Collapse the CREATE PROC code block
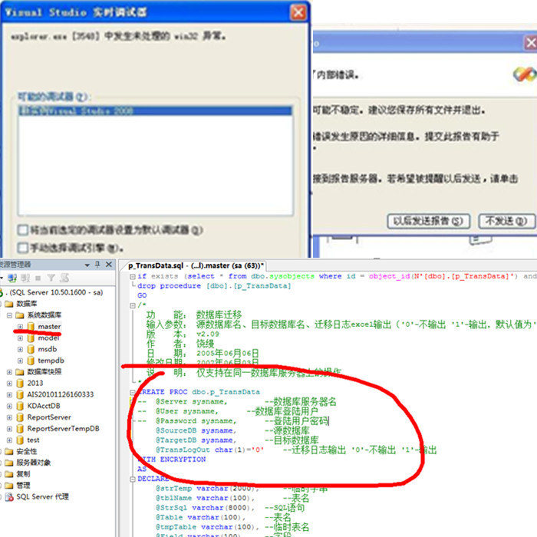The image size is (537, 537). tap(133, 392)
